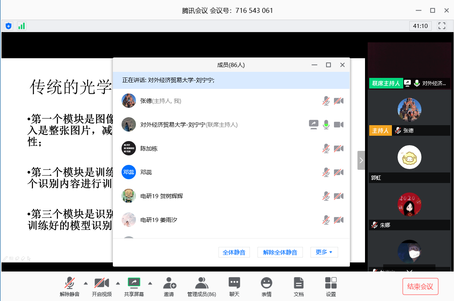Open the 表情 emoji reactions
This screenshot has width=454, height=301.
(267, 286)
